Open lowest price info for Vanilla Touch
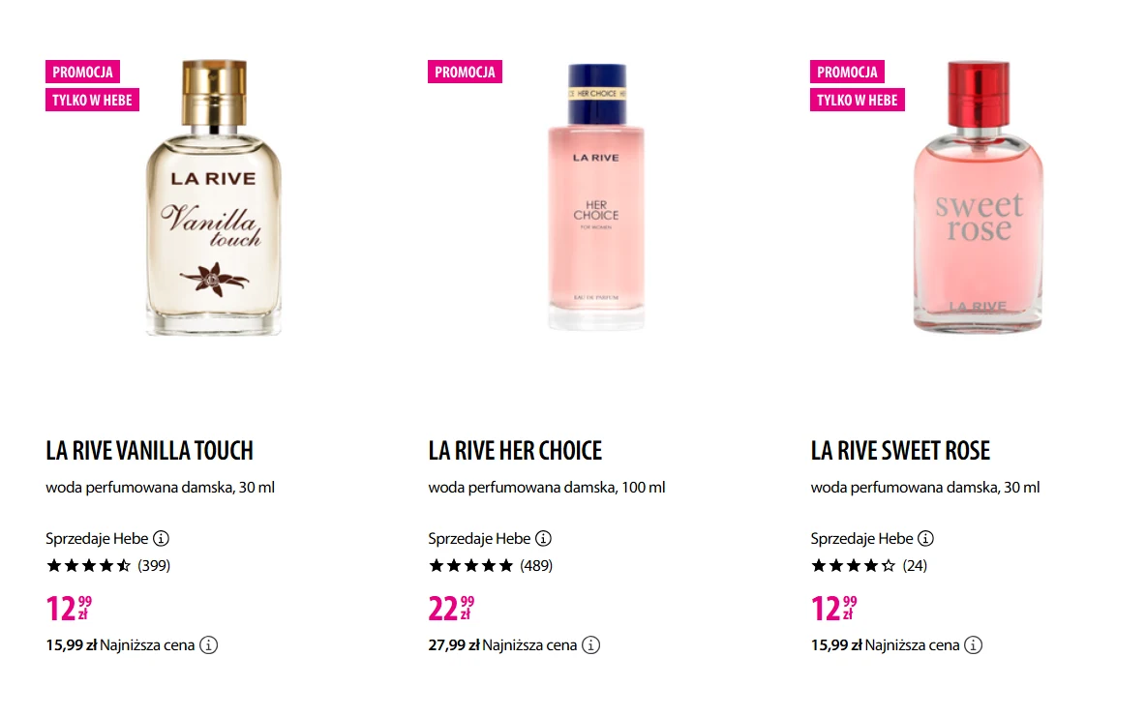This screenshot has height=717, width=1146. click(x=209, y=645)
